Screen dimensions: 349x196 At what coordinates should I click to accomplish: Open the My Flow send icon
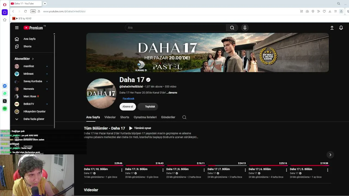[x=318, y=11]
